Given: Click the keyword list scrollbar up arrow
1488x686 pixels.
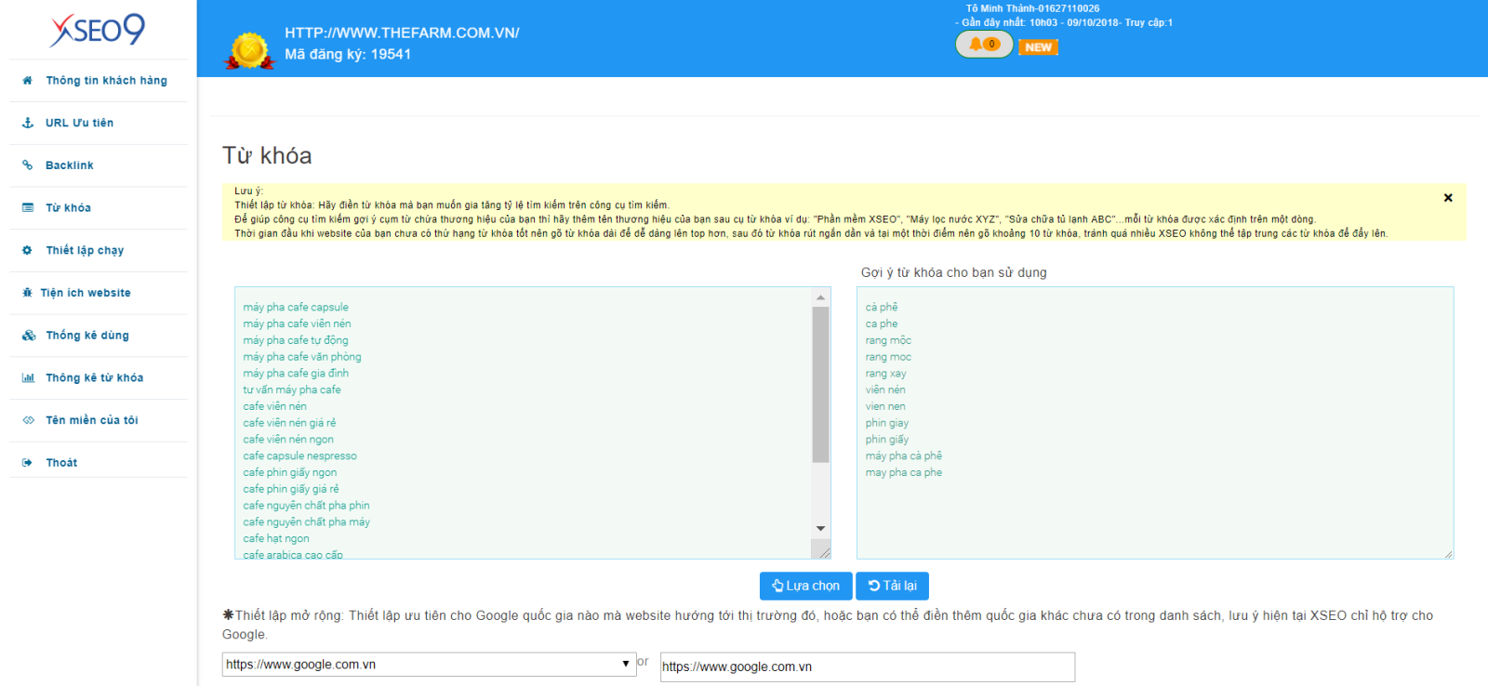Looking at the screenshot, I should [x=820, y=297].
